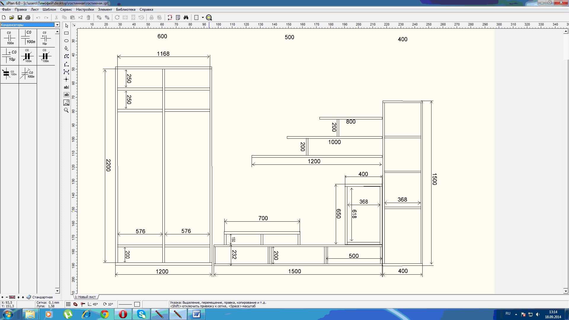Viewport: 569px width, 320px height.
Task: Select the image insert tool
Action: point(66,103)
